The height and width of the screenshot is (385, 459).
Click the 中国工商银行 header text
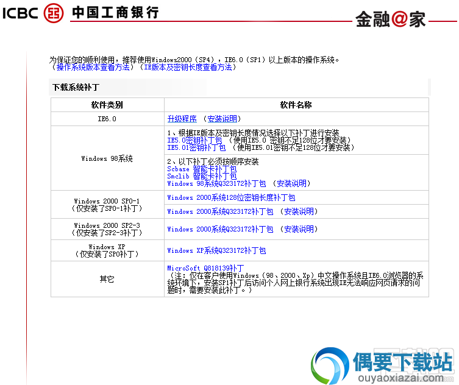click(116, 13)
